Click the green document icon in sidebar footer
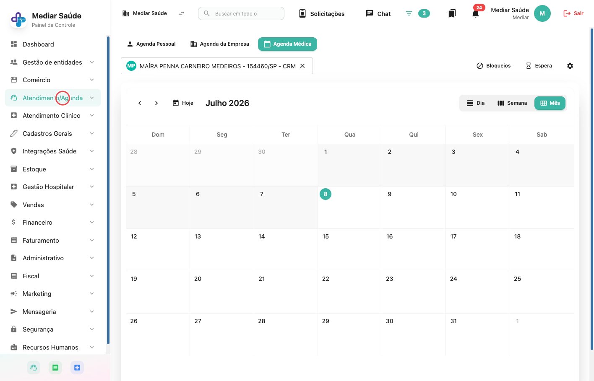Image resolution: width=594 pixels, height=381 pixels. [x=55, y=368]
